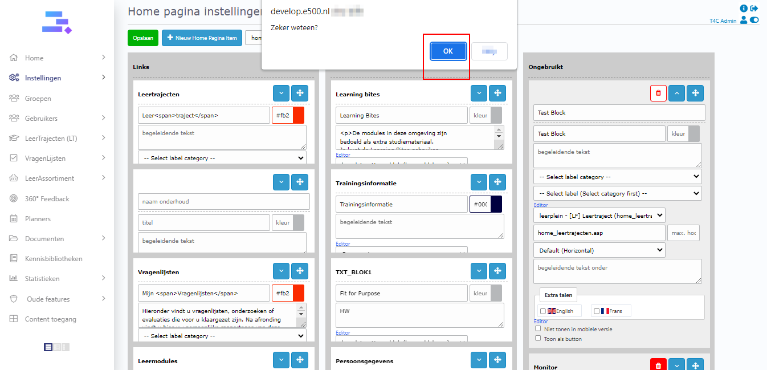
Task: Click the red trash icon on Monitor block
Action: pos(658,365)
